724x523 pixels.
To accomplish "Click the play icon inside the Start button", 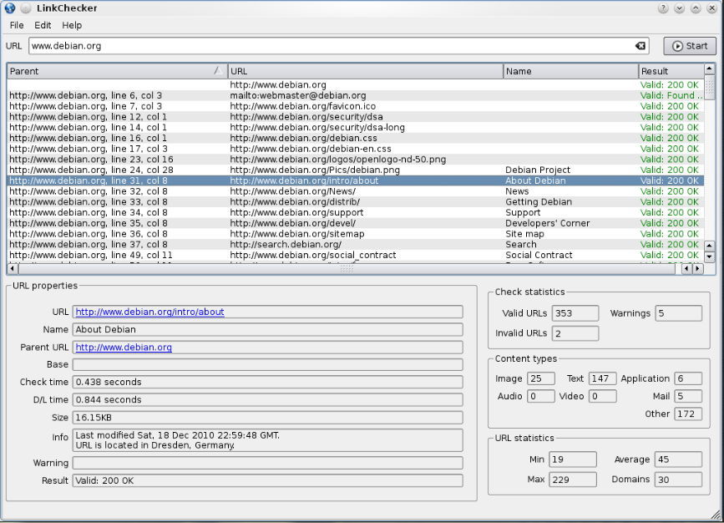I will 679,46.
